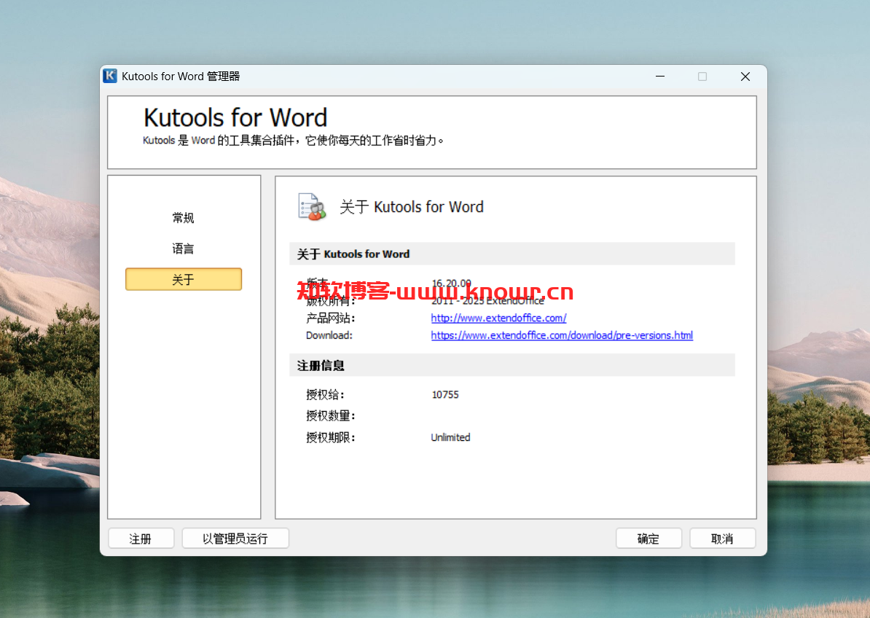Click the window title Kutools for Word 管理器
Image resolution: width=870 pixels, height=618 pixels.
click(x=180, y=77)
